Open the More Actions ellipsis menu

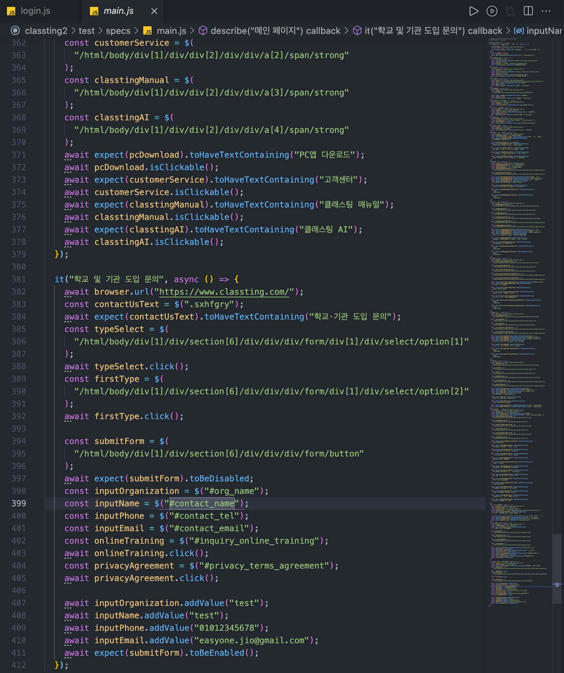coord(546,11)
